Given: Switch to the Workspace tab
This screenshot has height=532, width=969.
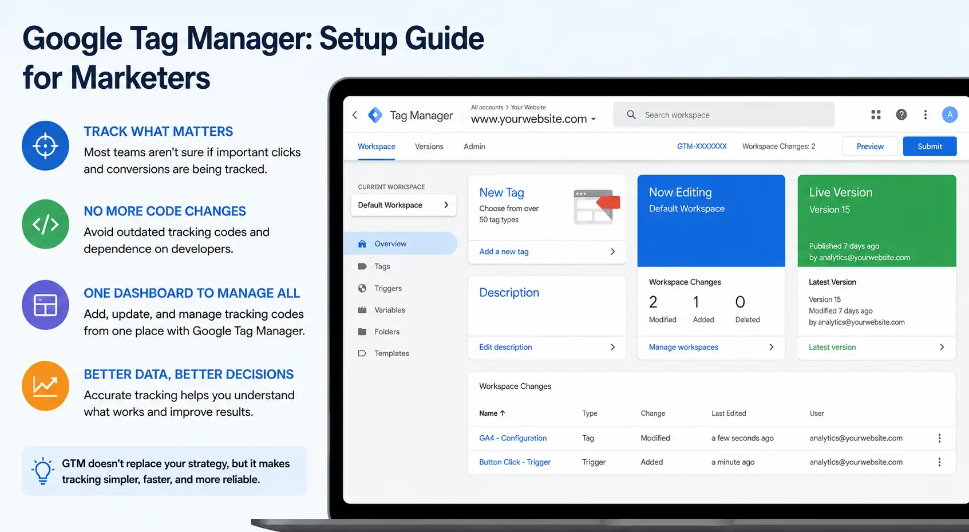Looking at the screenshot, I should [x=377, y=147].
